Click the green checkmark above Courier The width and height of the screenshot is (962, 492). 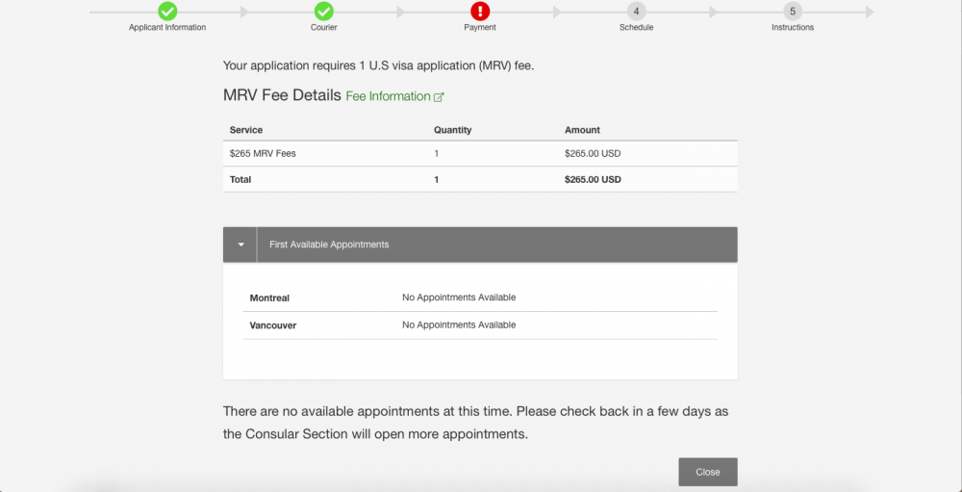pyautogui.click(x=324, y=11)
